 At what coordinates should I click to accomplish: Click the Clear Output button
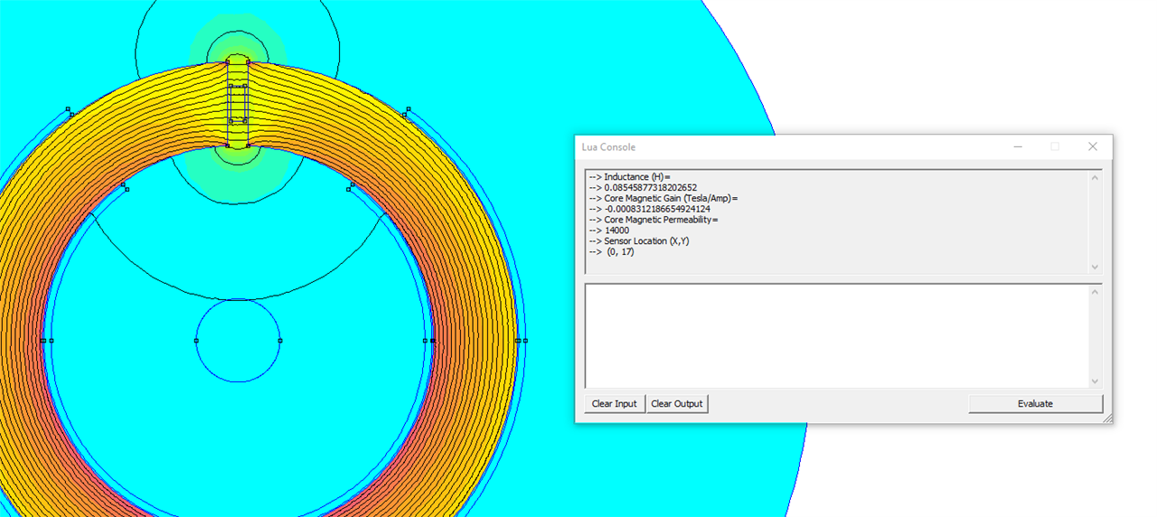pos(677,404)
